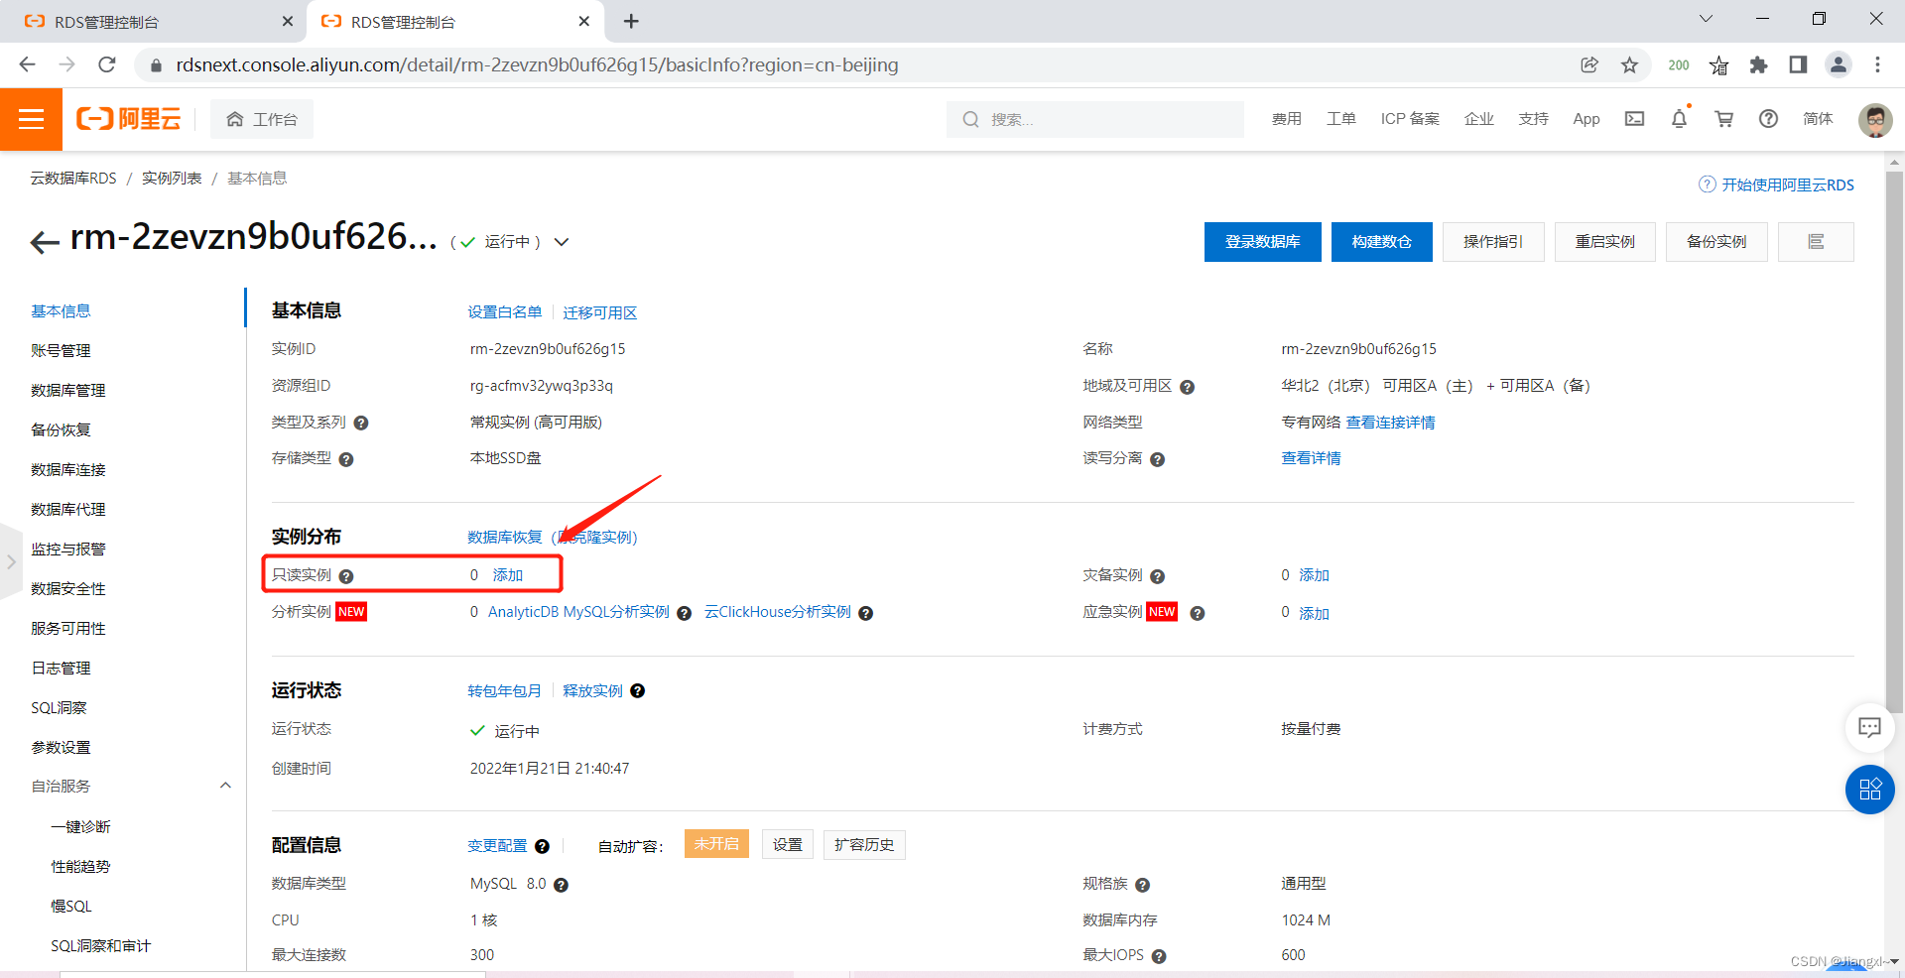Image resolution: width=1905 pixels, height=978 pixels.
Task: Expand the instance status dropdown chevron
Action: (562, 242)
